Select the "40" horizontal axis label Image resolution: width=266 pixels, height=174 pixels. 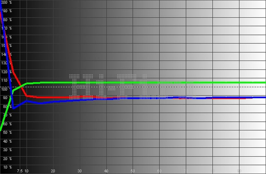106,171
